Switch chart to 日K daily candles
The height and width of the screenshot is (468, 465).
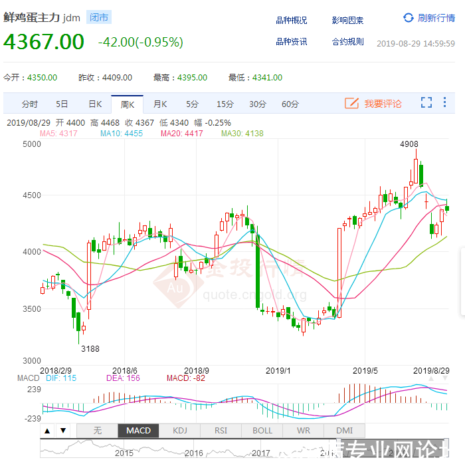(95, 104)
